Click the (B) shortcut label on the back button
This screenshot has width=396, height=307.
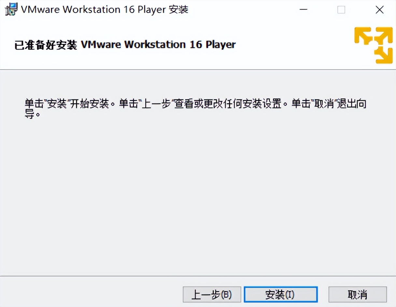click(227, 295)
